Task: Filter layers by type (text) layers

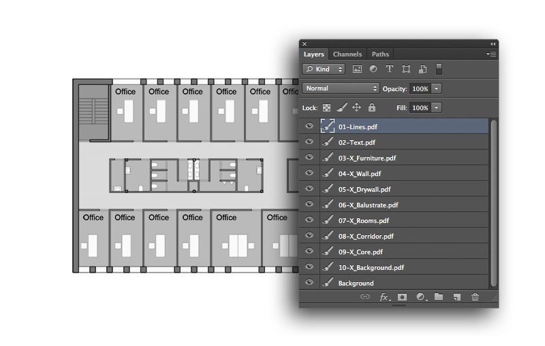Action: click(390, 69)
